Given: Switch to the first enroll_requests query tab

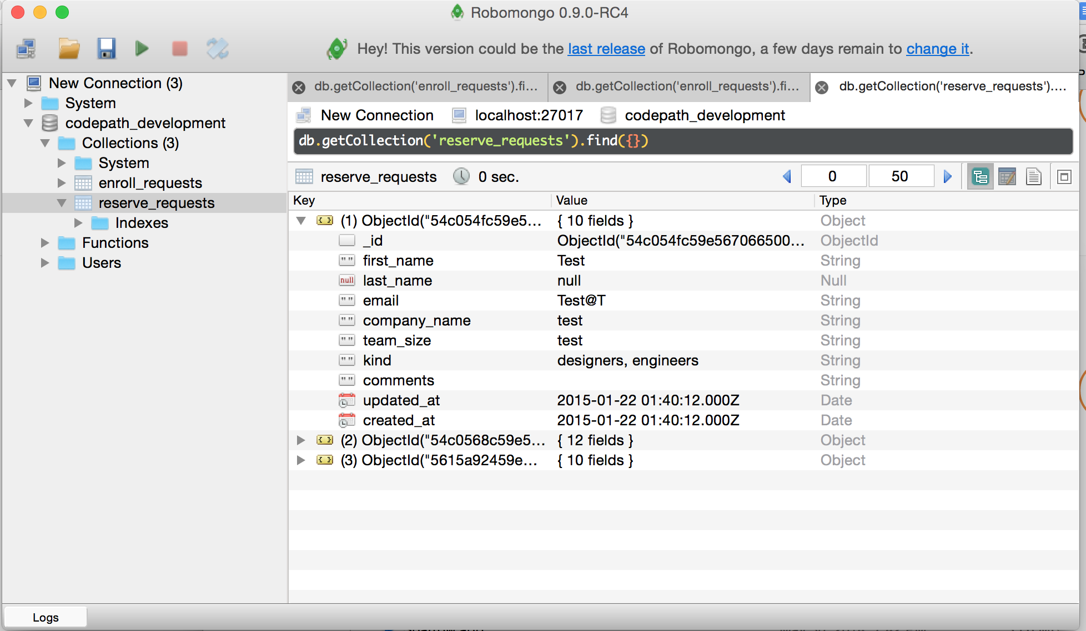Looking at the screenshot, I should [425, 86].
